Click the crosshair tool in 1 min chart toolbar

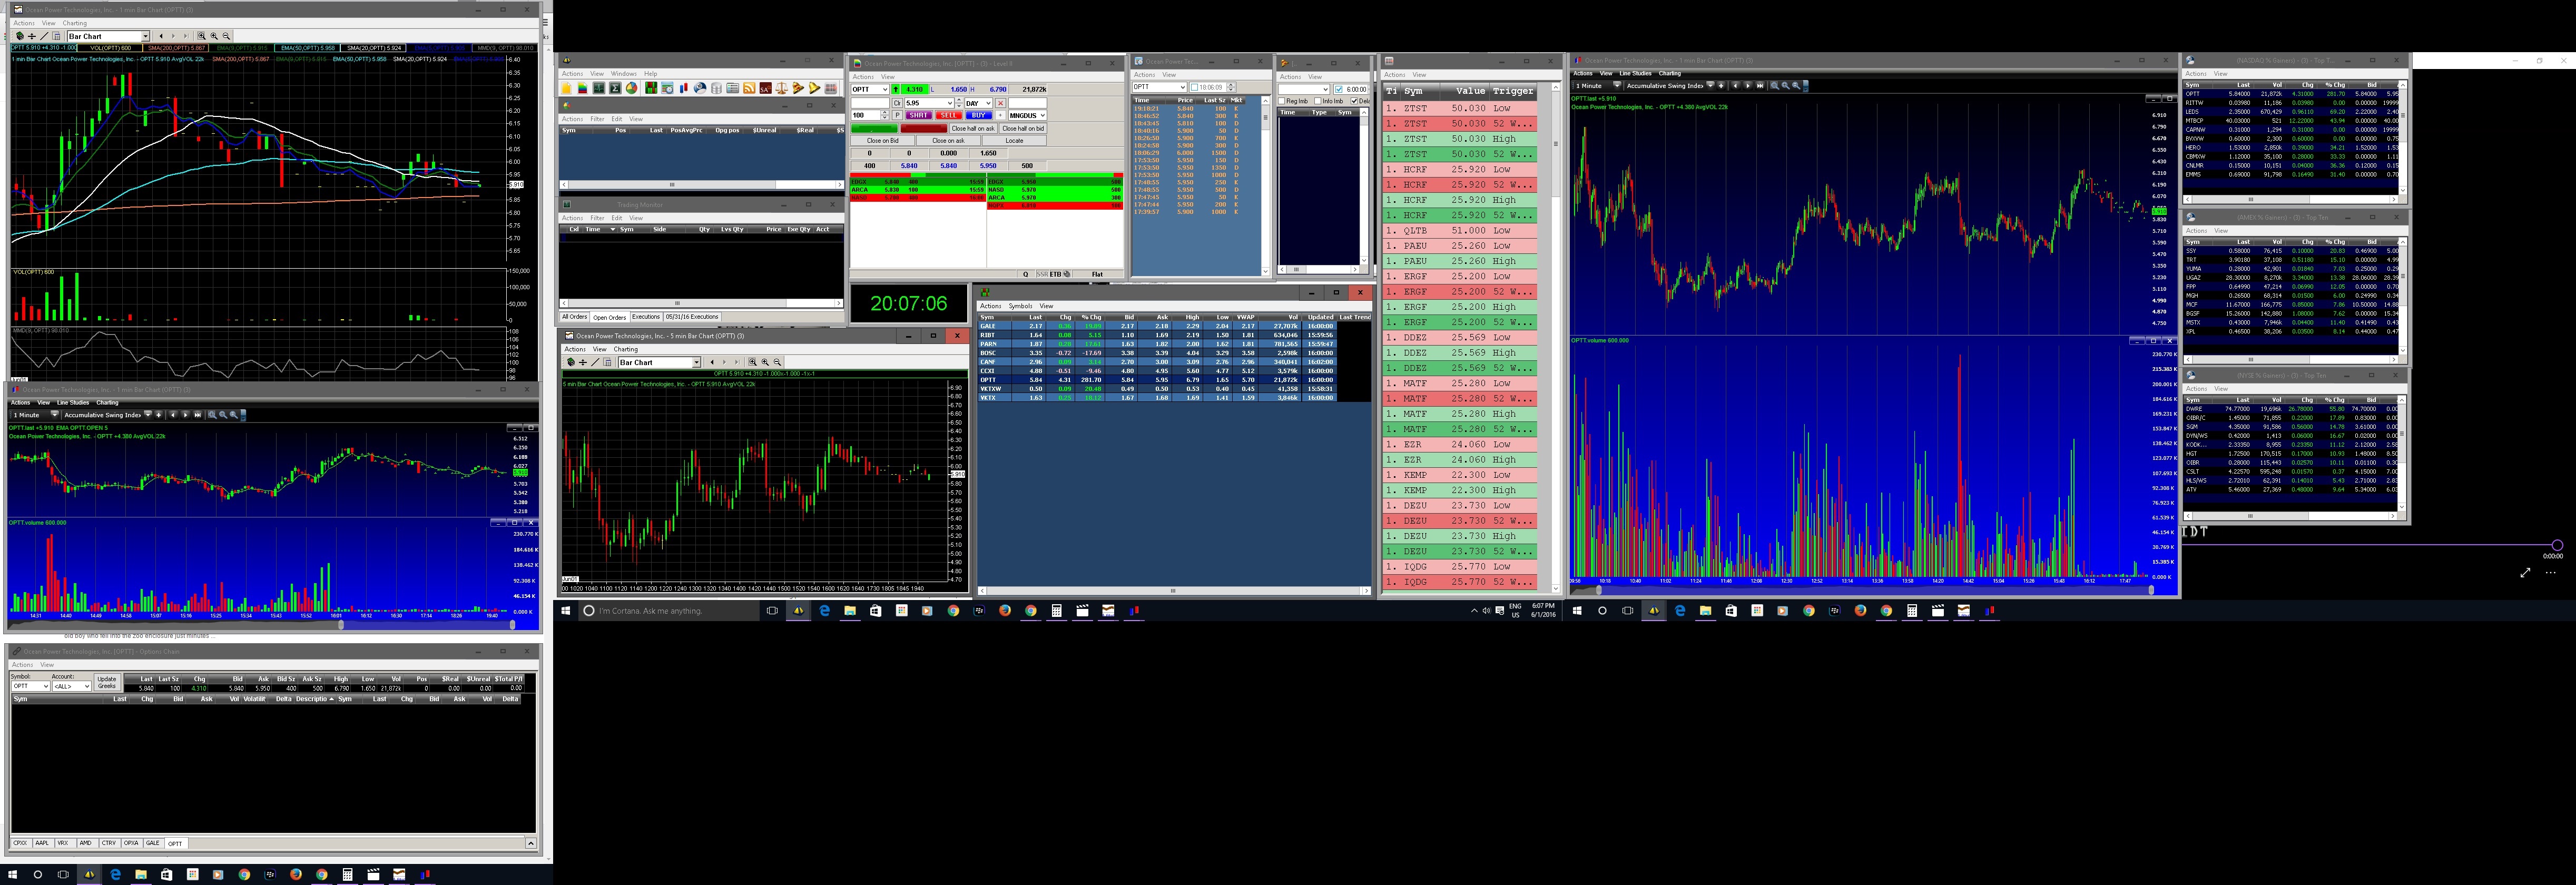coord(32,36)
